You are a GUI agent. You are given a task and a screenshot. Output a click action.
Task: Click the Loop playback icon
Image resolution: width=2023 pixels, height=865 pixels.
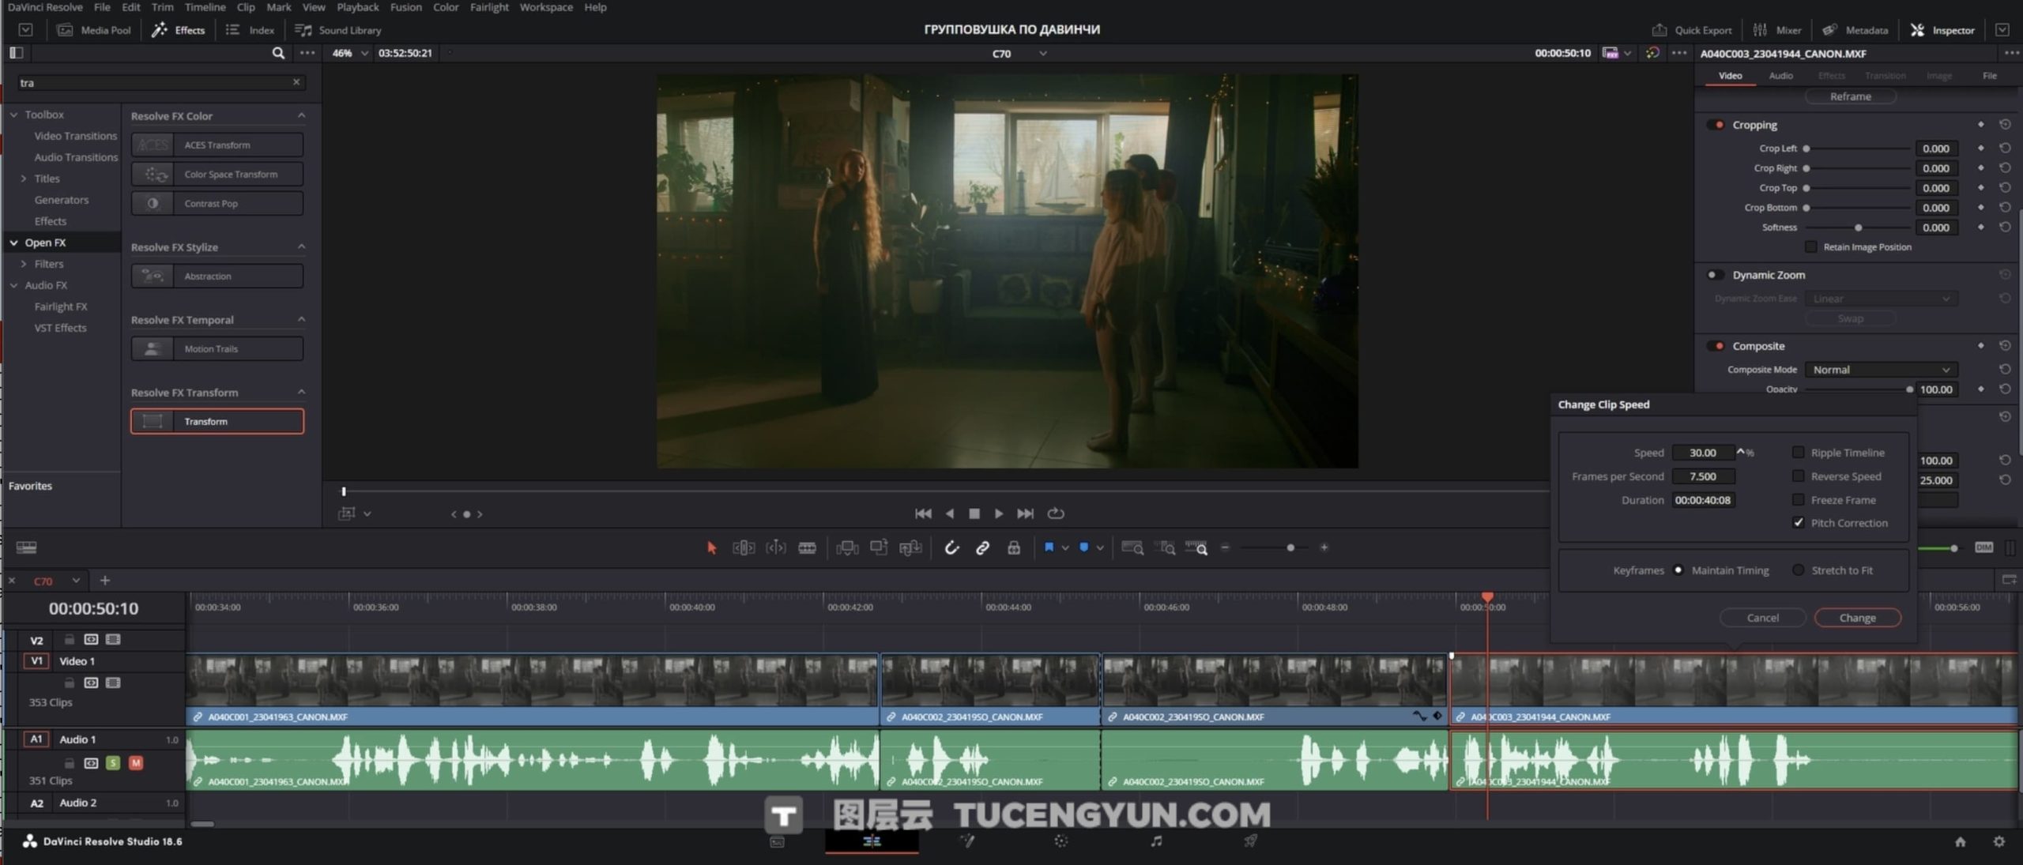coord(1056,513)
